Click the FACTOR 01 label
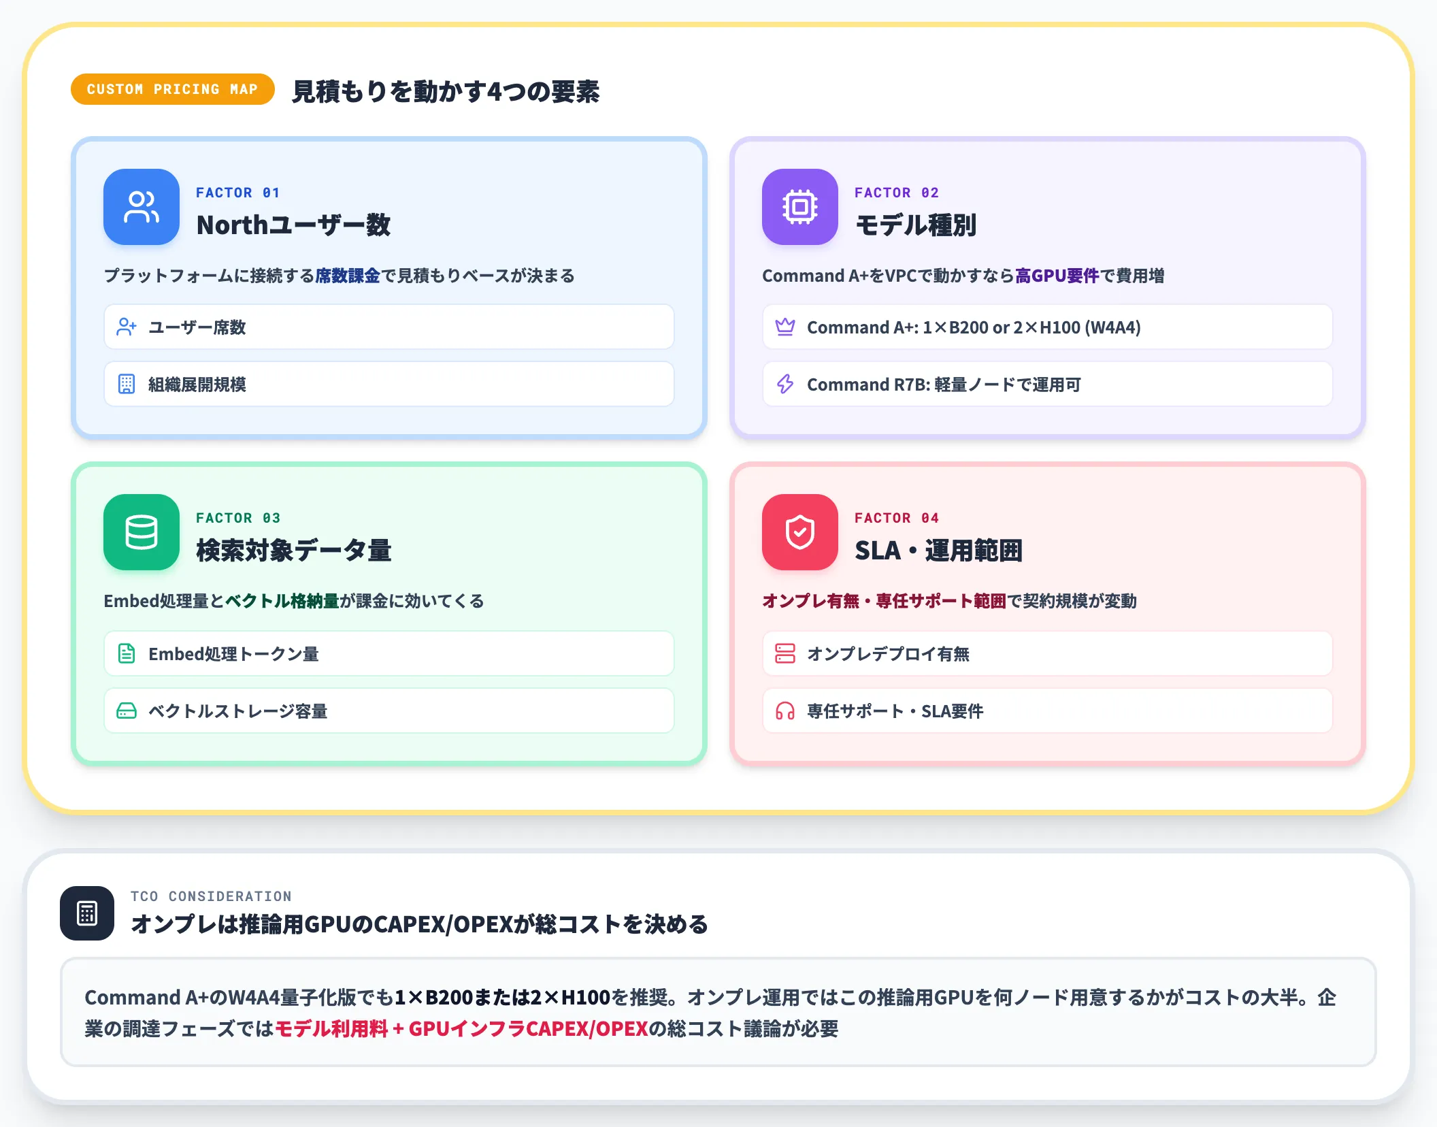 point(238,193)
